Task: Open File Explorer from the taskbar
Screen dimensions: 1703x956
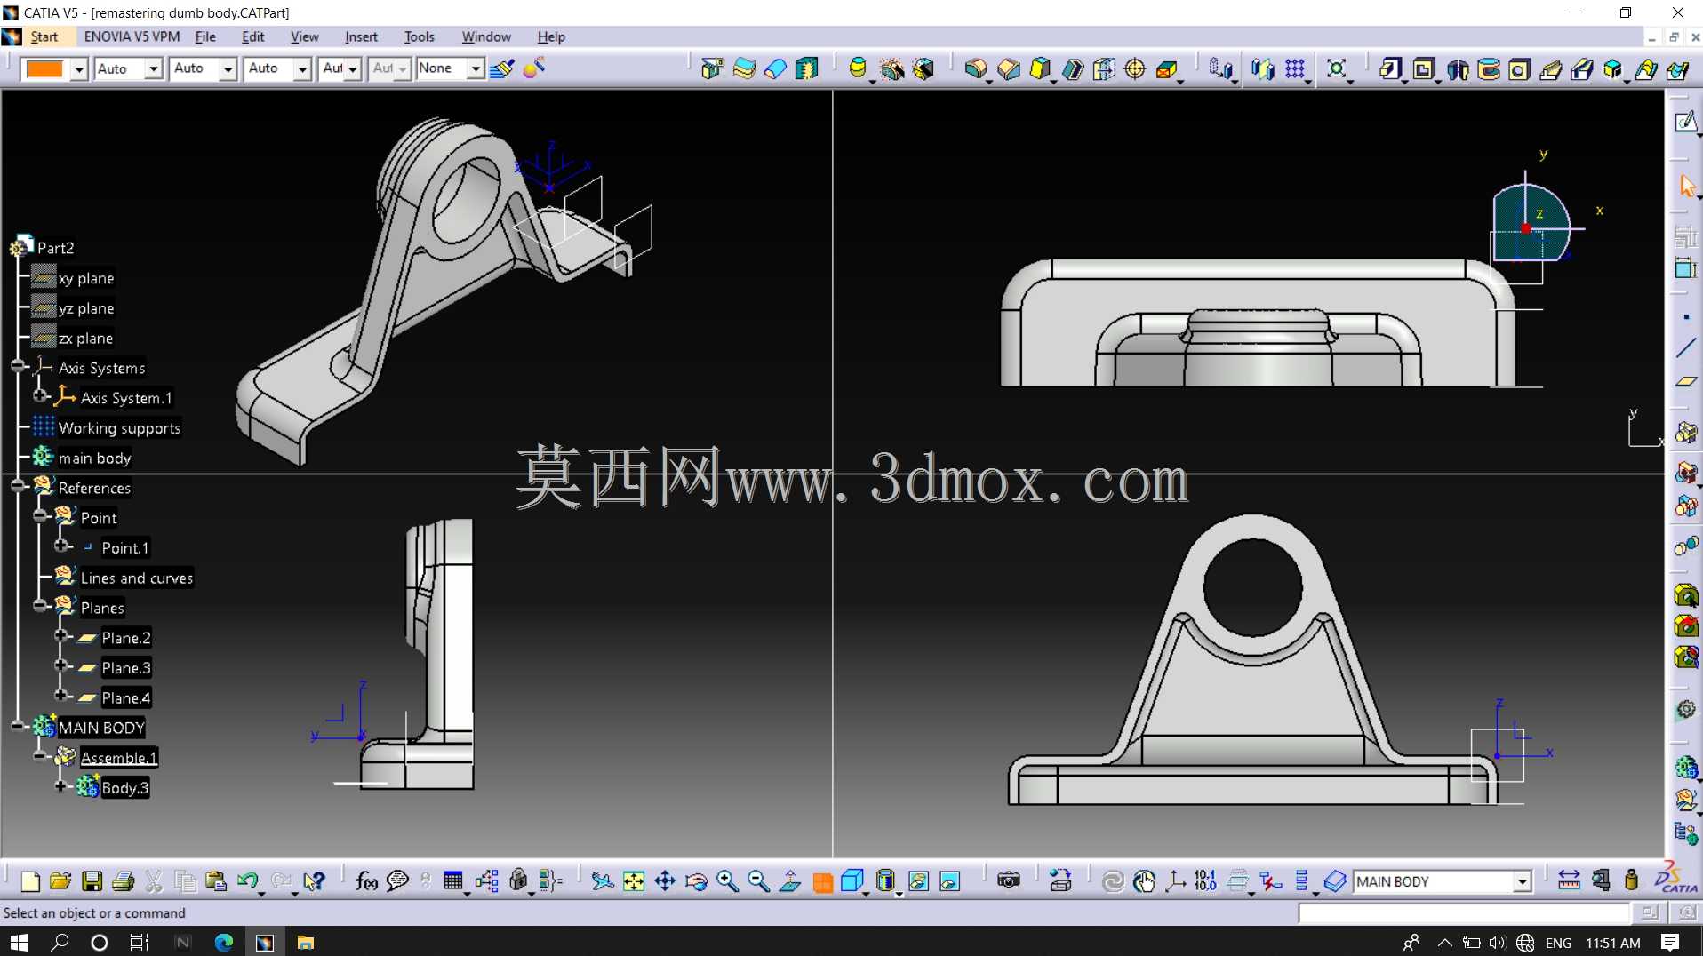Action: tap(306, 943)
